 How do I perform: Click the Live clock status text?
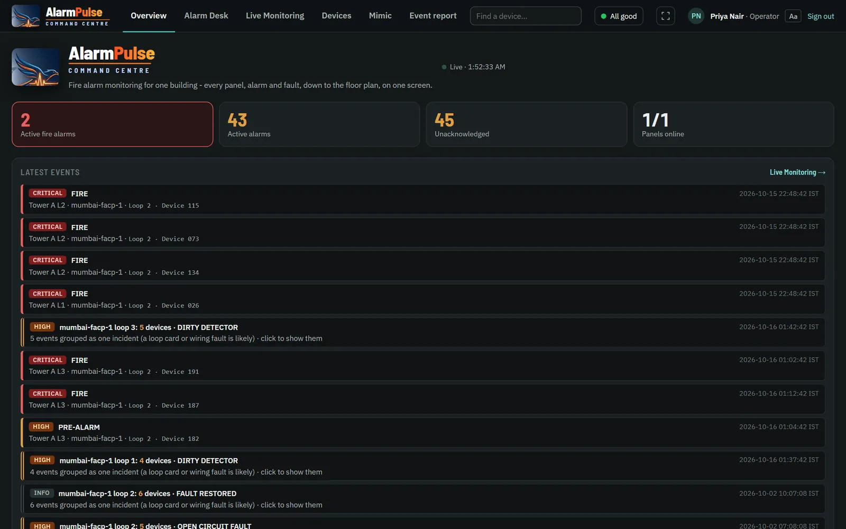pyautogui.click(x=477, y=67)
